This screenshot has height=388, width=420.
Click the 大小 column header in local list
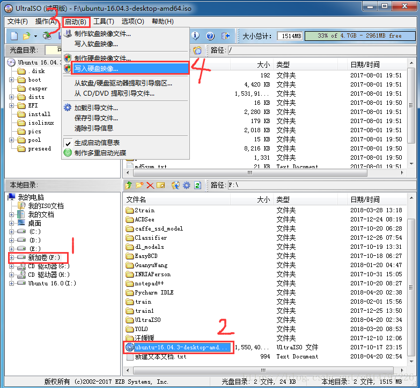[252, 199]
